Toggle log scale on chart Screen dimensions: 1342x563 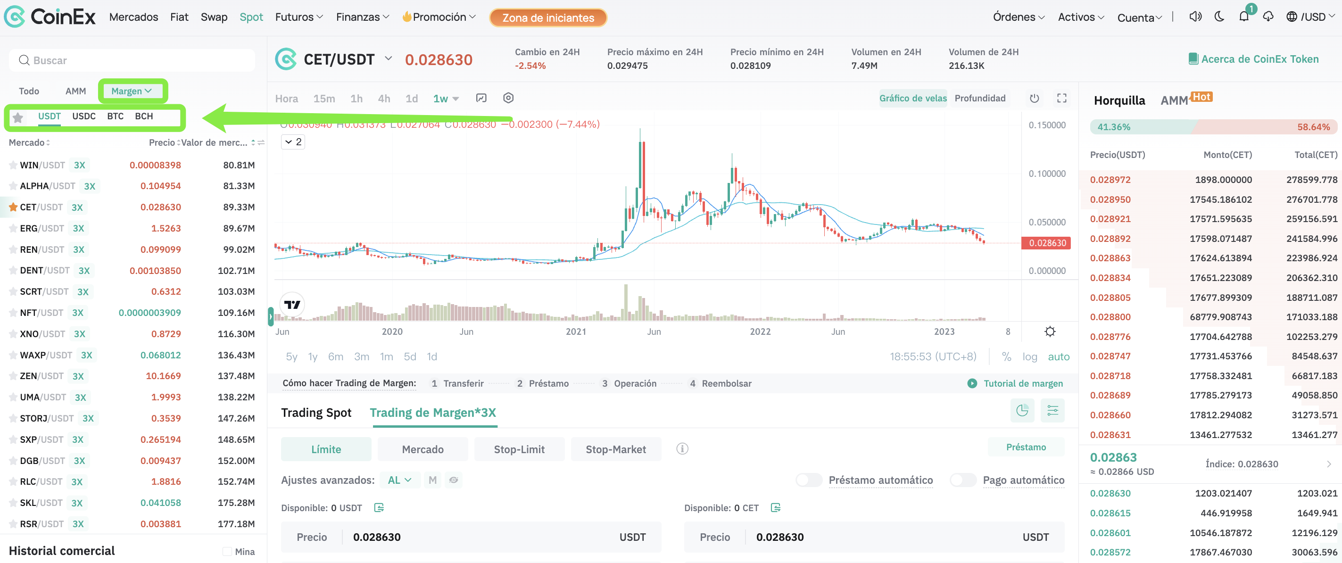[x=1029, y=357]
